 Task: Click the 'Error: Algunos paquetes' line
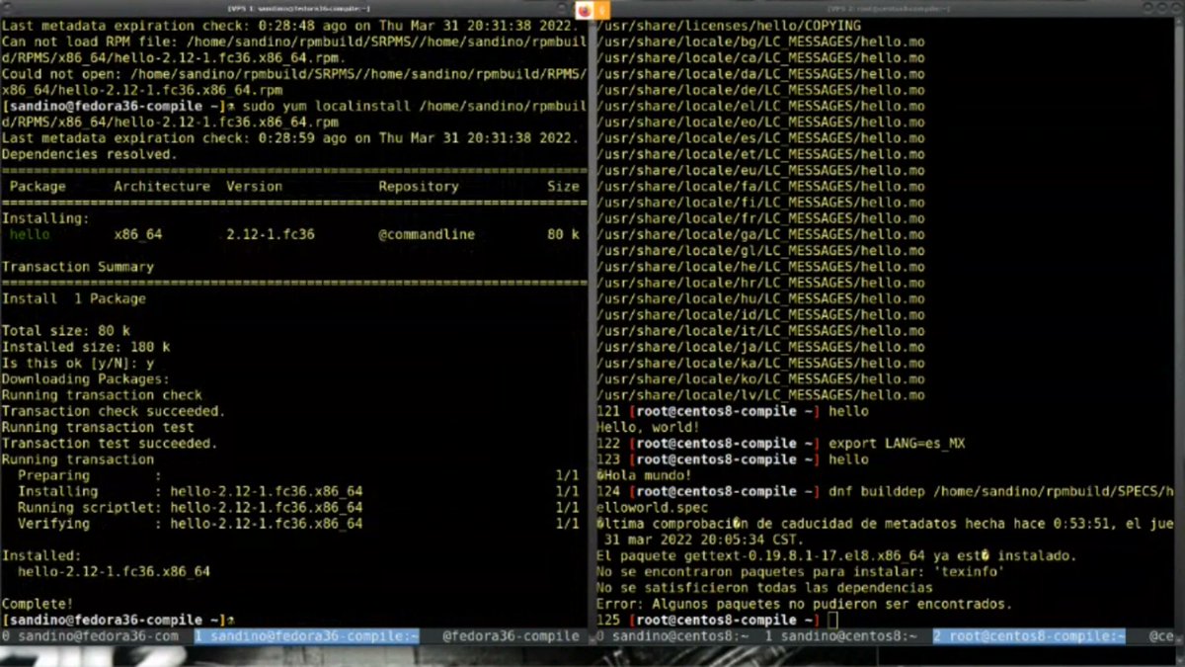(805, 604)
